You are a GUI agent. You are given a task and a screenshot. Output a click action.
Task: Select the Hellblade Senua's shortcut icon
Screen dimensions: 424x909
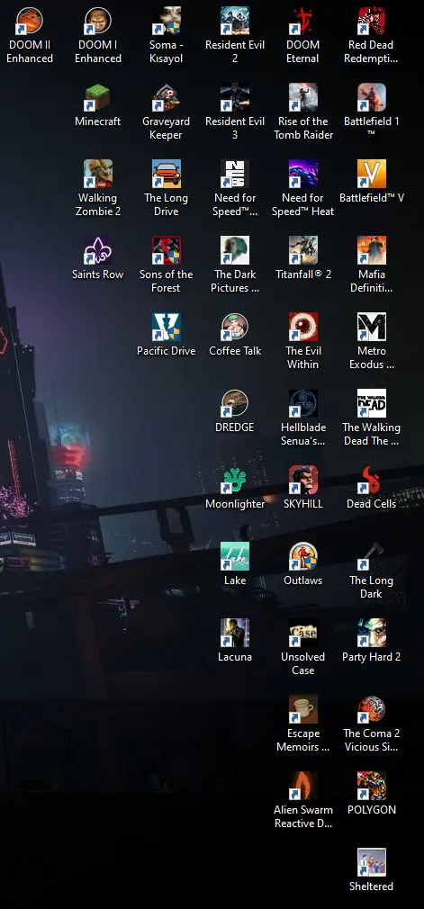click(x=303, y=404)
